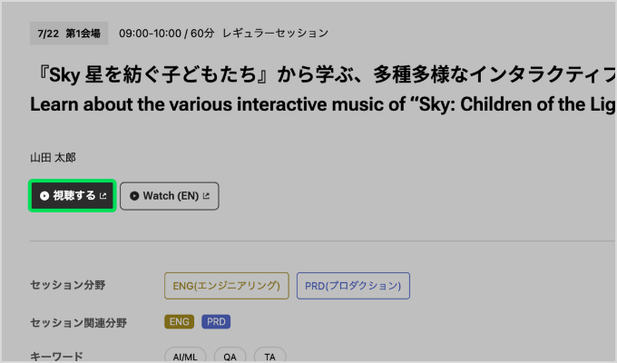Click play icon in 視聴する button
Viewport: 617px width, 363px height.
click(x=44, y=196)
